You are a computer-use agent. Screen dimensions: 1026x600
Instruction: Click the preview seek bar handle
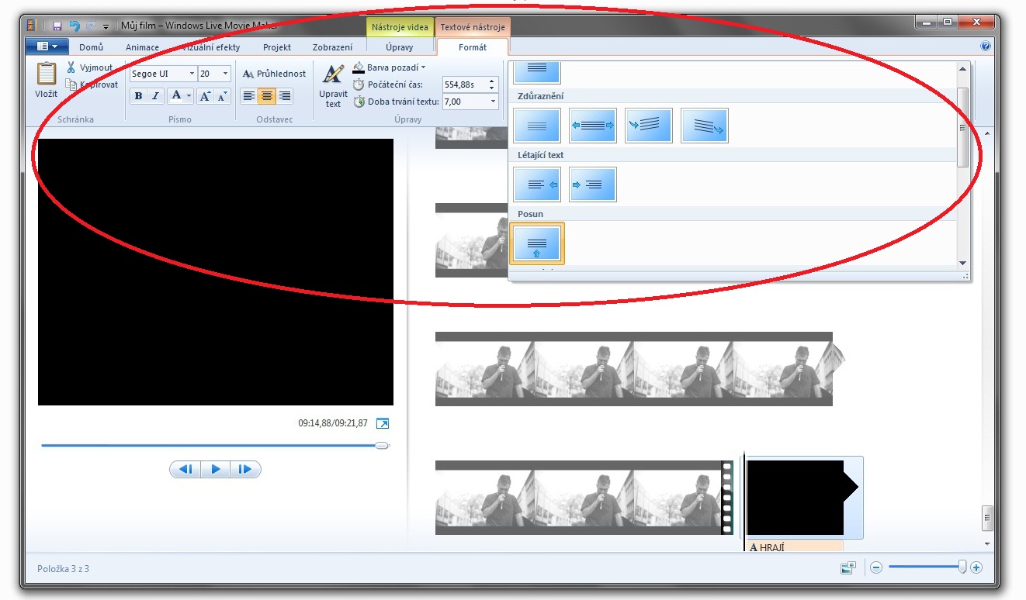pos(381,446)
